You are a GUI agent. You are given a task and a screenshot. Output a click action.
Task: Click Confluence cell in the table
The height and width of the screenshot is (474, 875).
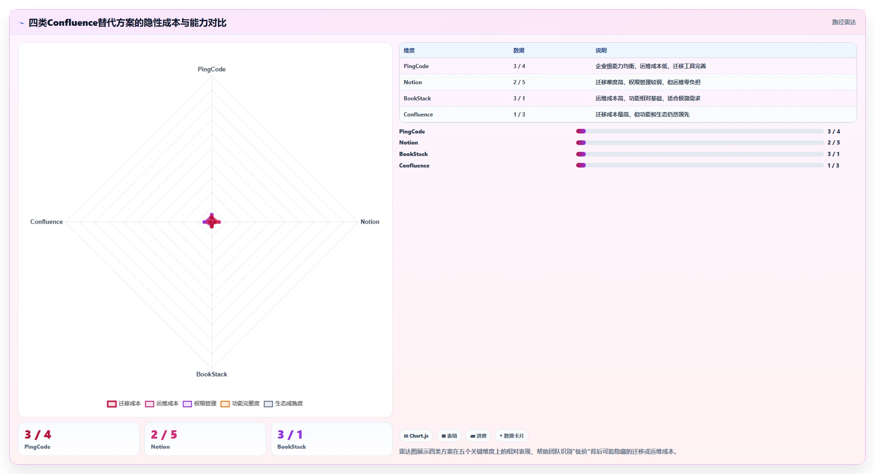click(418, 115)
